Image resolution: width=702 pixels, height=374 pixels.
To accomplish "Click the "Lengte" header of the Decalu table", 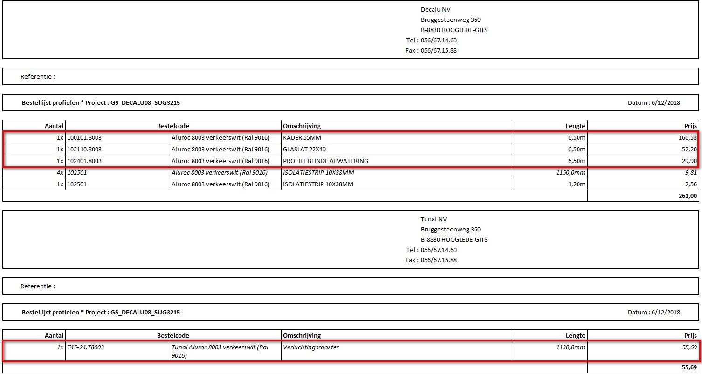I will tap(576, 126).
